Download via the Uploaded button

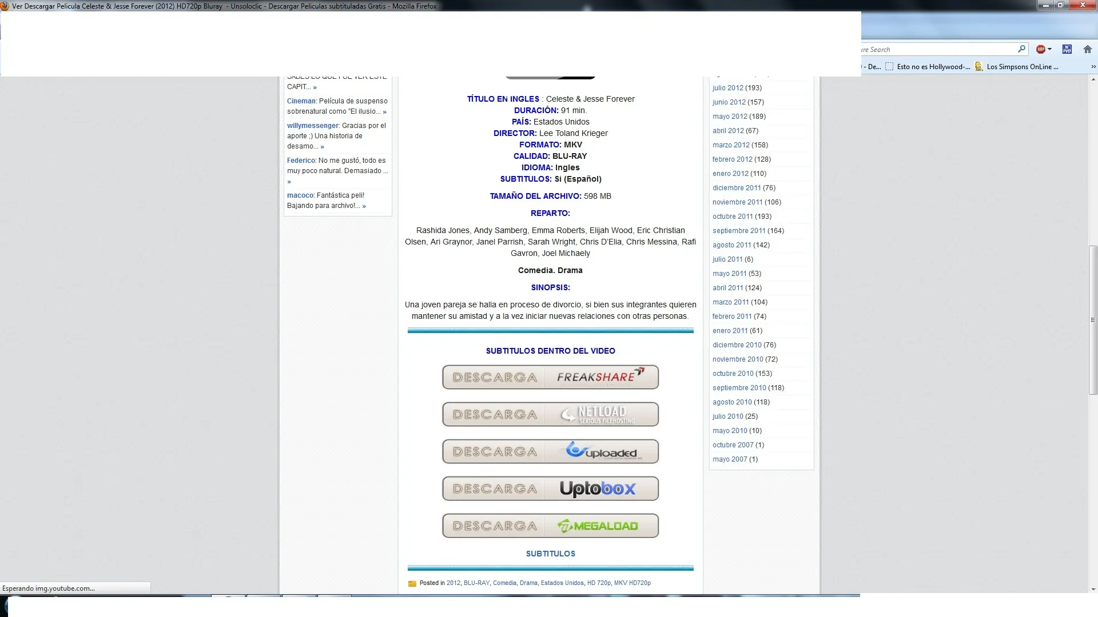point(550,451)
